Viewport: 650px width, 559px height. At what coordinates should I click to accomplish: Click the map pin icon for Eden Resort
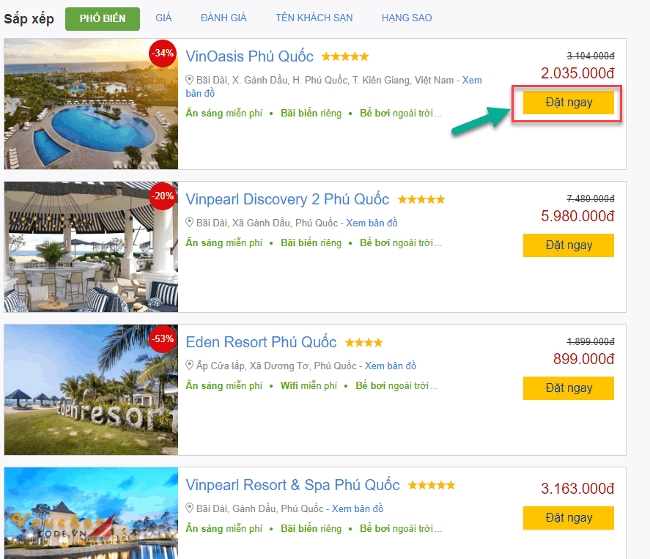[189, 366]
